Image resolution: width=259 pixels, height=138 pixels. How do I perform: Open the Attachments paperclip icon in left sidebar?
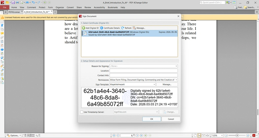pos(2,38)
